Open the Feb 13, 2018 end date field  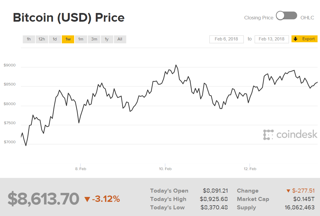click(271, 39)
